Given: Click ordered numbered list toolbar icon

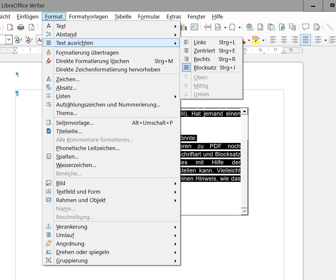Looking at the screenshot, I should click(332, 40).
